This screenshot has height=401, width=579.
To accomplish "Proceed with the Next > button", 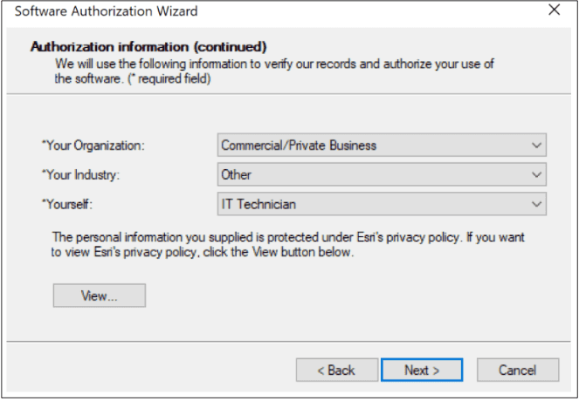I will tap(422, 370).
